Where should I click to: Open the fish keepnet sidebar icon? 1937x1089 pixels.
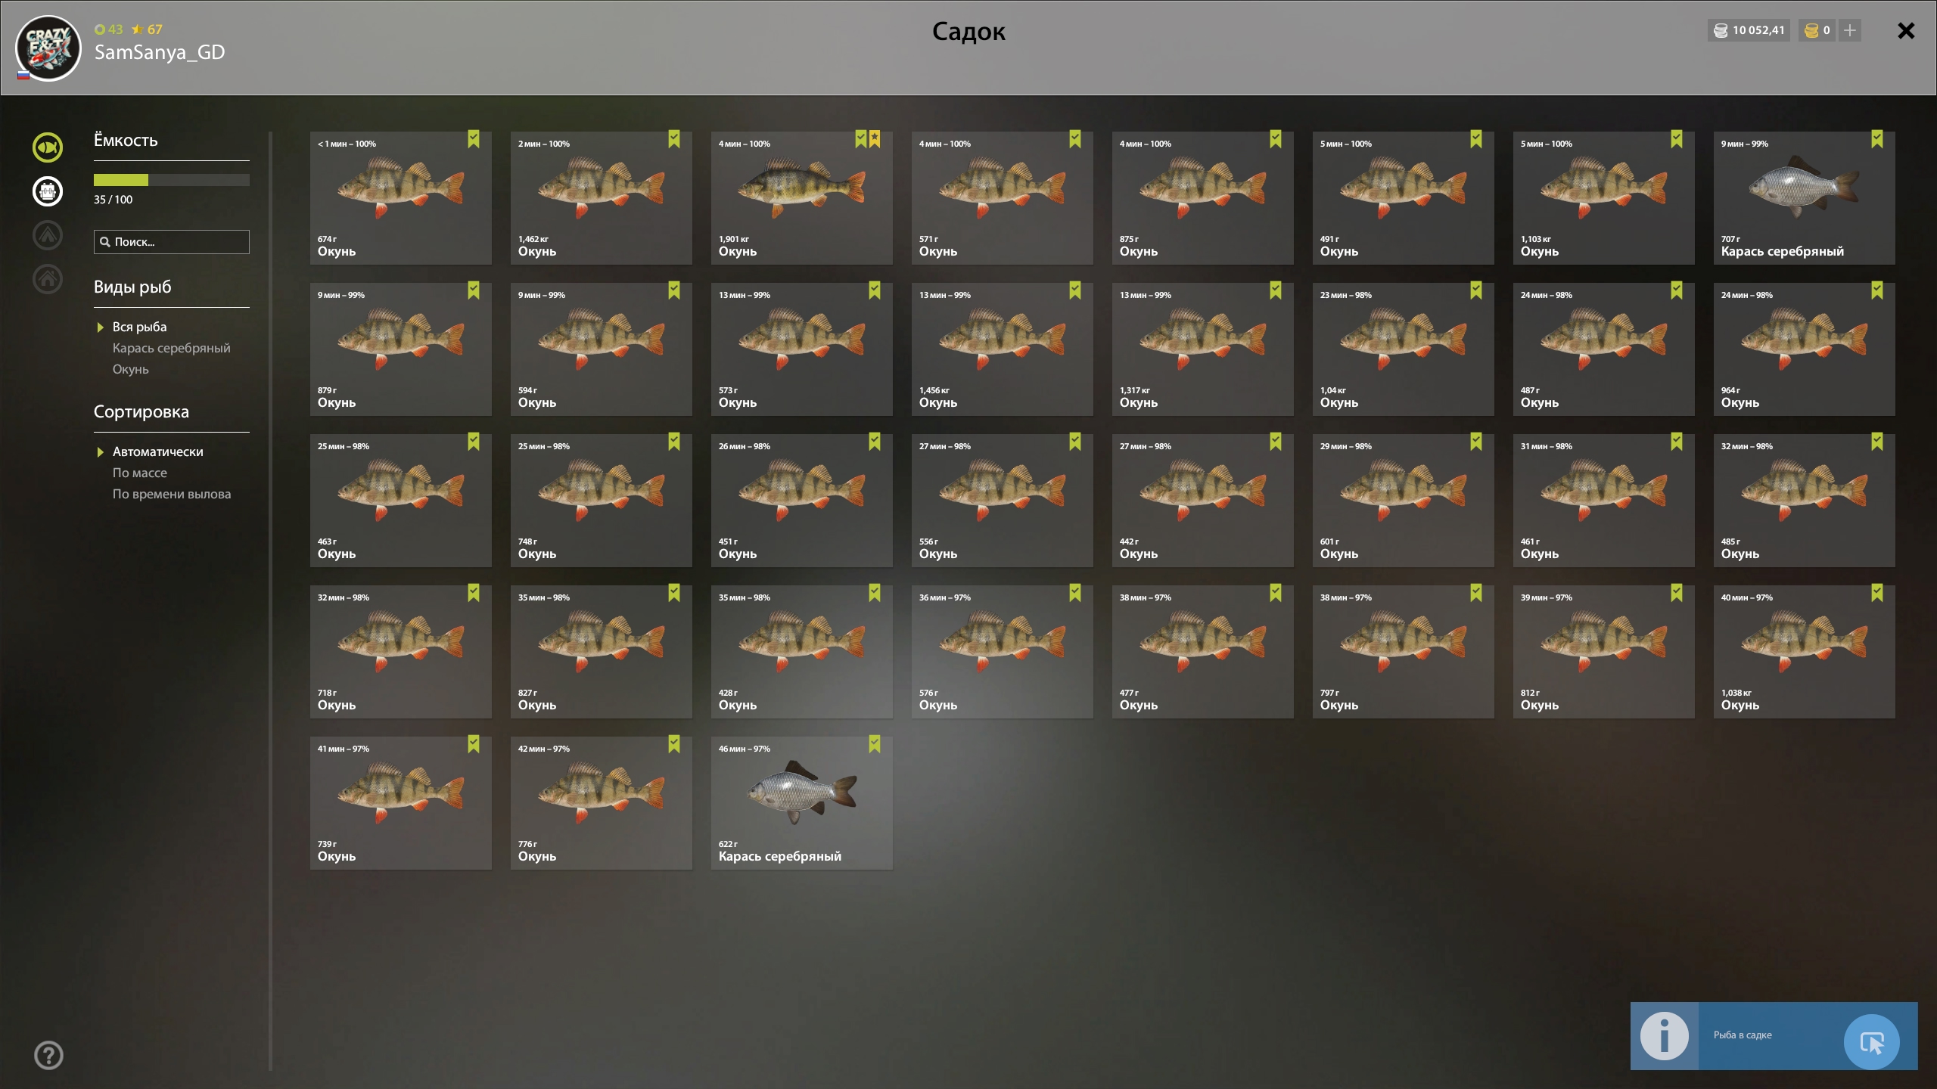tap(48, 147)
